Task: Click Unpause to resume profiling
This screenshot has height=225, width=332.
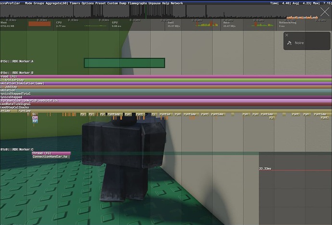Action: coord(154,3)
